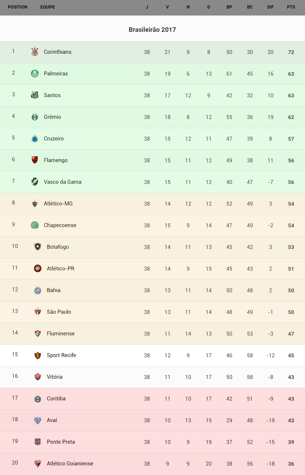The height and width of the screenshot is (475, 305).
Task: Open the São Paulo team link
Action: (59, 312)
